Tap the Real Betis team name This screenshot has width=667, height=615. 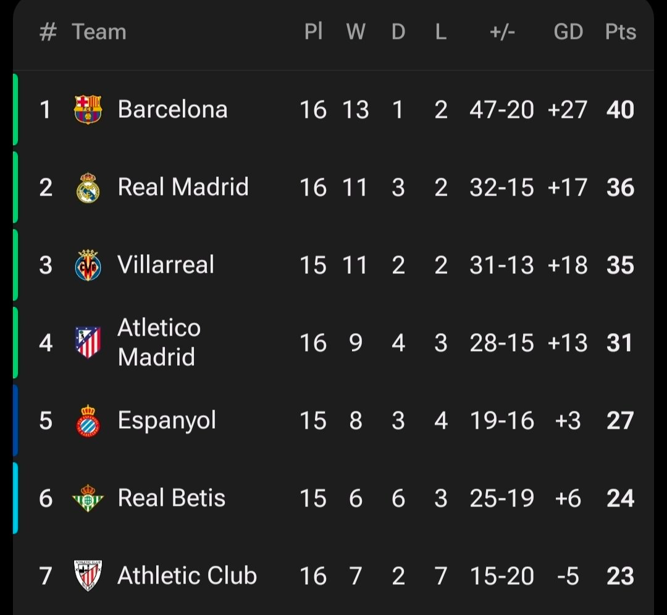pyautogui.click(x=171, y=498)
